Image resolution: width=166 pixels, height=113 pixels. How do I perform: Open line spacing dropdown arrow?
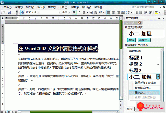point(131,12)
